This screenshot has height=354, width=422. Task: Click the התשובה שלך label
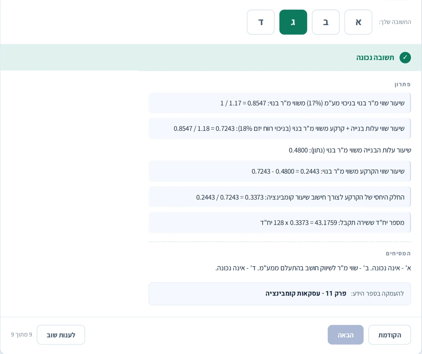[395, 22]
